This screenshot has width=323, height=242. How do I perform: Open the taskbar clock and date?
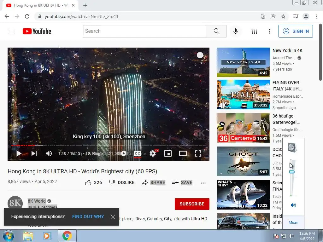tap(307, 236)
